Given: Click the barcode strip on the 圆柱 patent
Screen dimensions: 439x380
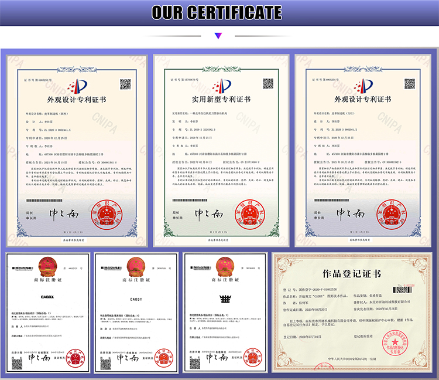Looking at the screenshot, I should [x=44, y=201].
